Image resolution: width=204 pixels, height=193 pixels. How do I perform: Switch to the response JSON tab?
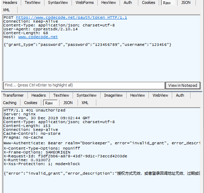(68, 103)
